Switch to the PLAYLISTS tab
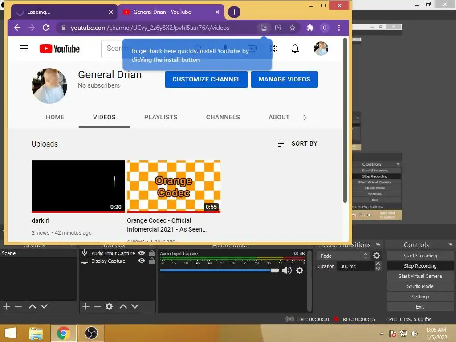Viewport: 456px width, 342px height. pyautogui.click(x=161, y=117)
